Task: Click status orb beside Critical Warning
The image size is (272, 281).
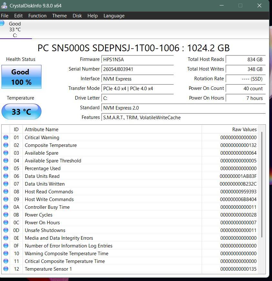Action: pos(6,137)
